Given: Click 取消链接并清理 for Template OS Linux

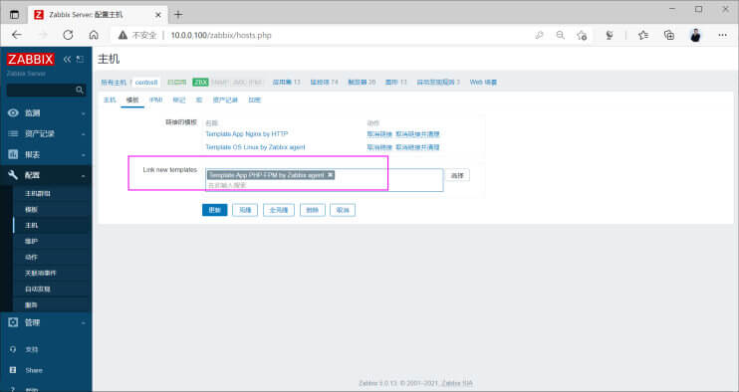Looking at the screenshot, I should point(417,147).
